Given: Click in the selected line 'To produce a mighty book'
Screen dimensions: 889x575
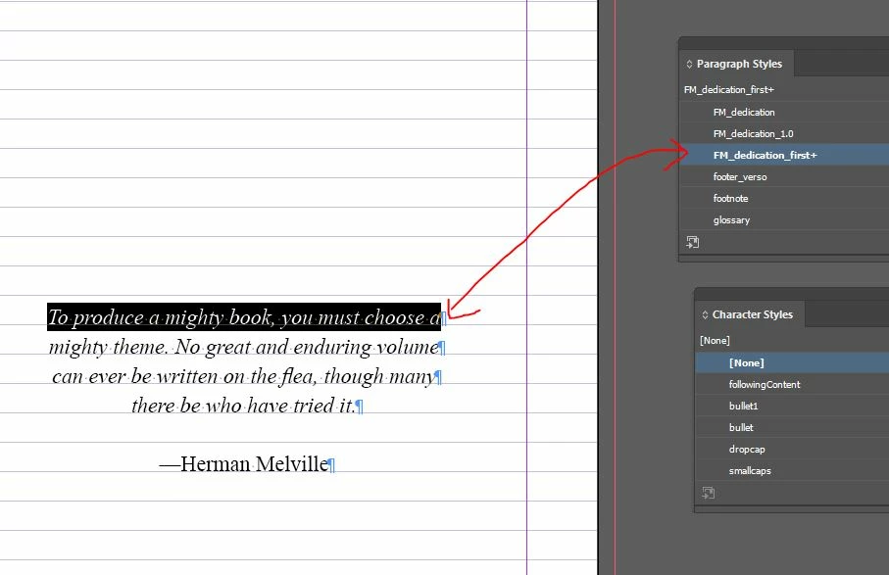Looking at the screenshot, I should (x=244, y=317).
